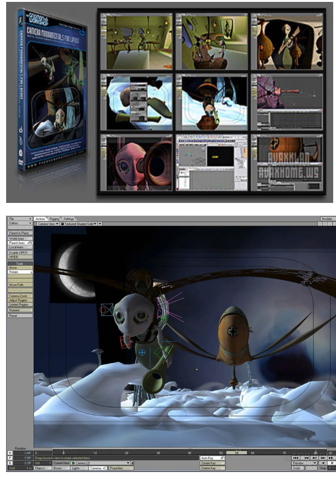Click the pink character close-up thumbnail in banner

(136, 162)
